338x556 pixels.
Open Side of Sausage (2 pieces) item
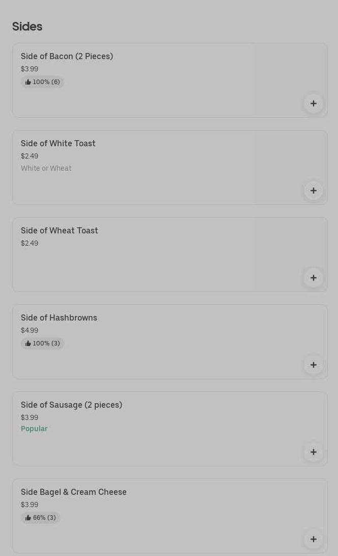pyautogui.click(x=71, y=405)
